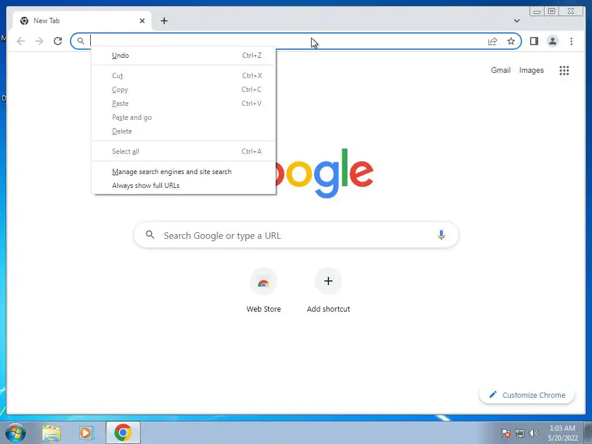Open File Explorer from the taskbar
This screenshot has height=444, width=592.
coord(51,433)
